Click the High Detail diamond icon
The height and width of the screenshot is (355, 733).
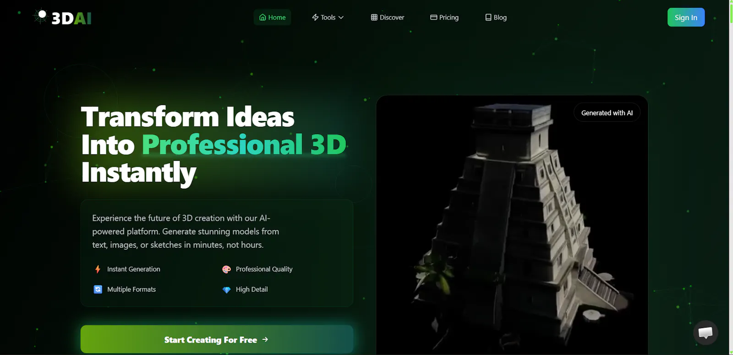(x=226, y=289)
